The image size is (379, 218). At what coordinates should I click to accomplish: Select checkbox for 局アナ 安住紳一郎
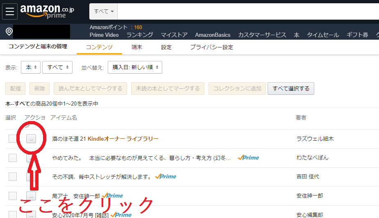(x=13, y=196)
